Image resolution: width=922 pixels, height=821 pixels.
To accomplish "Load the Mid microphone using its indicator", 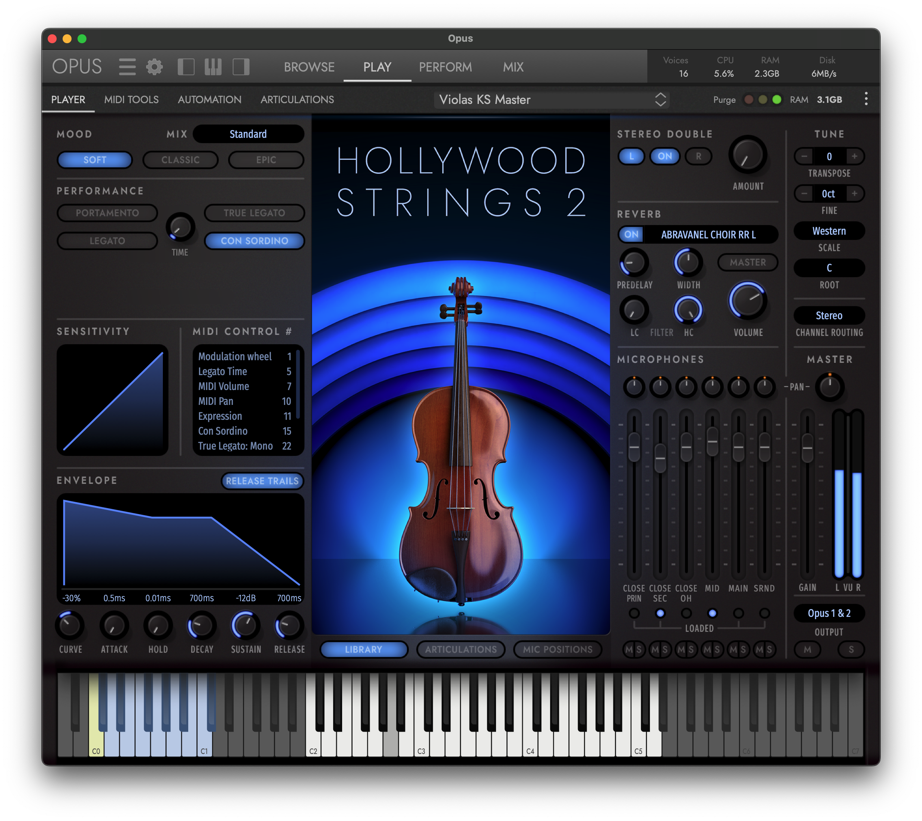I will coord(712,613).
